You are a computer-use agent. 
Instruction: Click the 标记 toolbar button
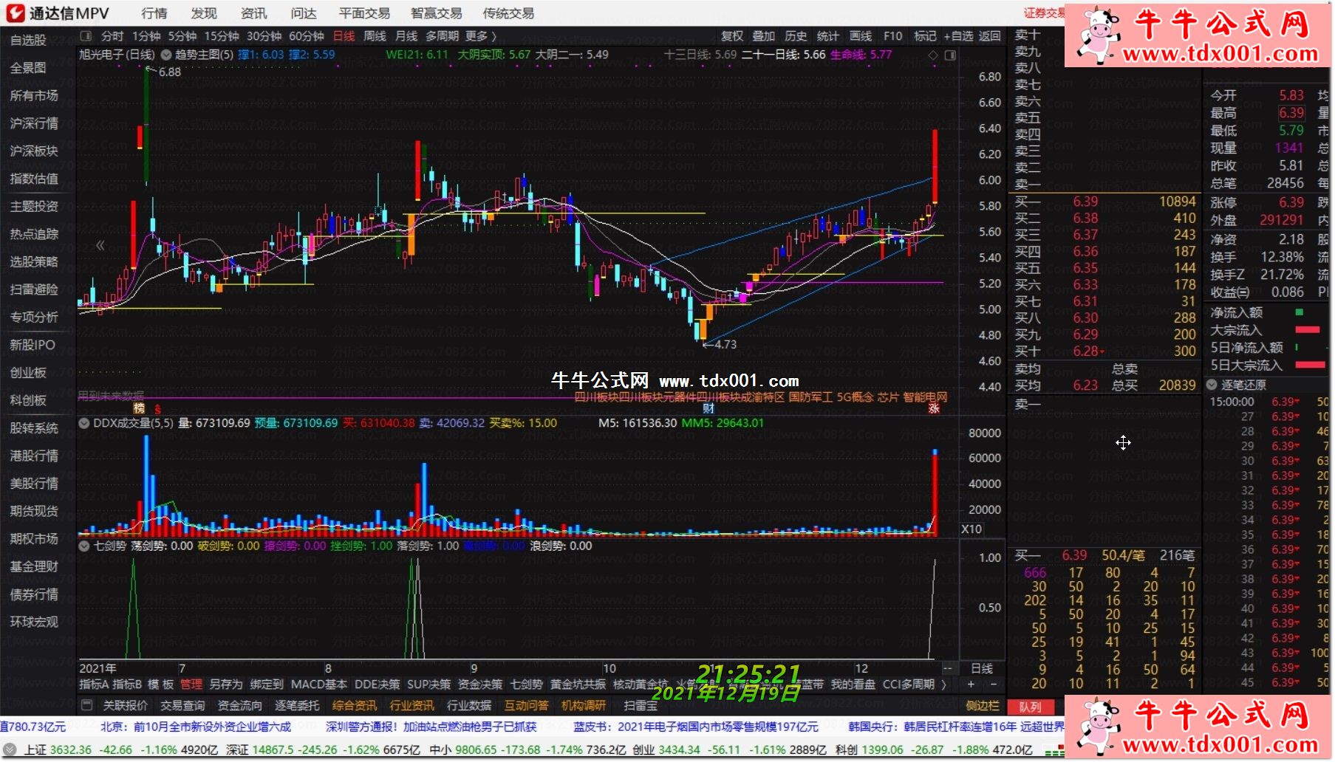tap(925, 35)
